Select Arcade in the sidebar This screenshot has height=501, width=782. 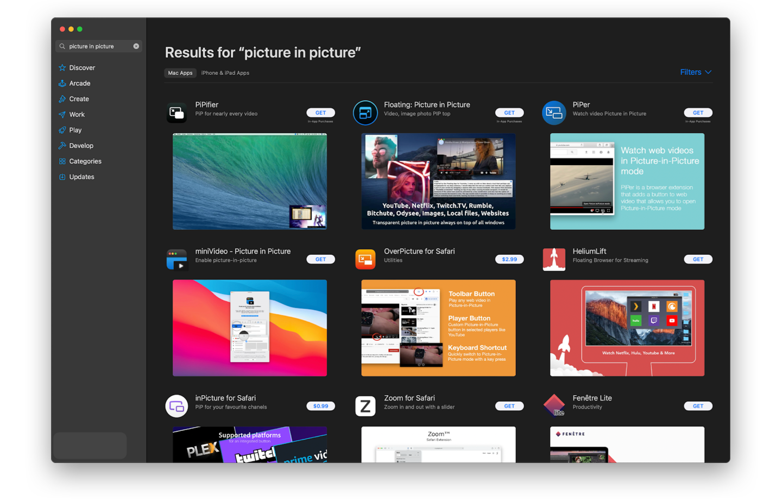pos(80,83)
